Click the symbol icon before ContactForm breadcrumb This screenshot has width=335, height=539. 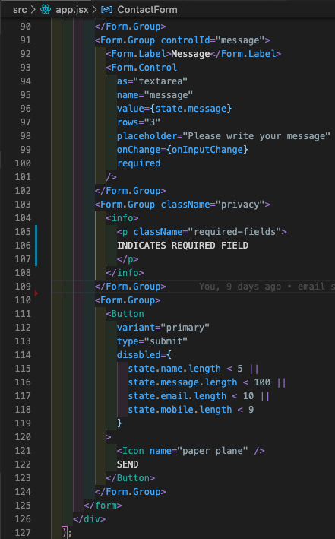(106, 10)
